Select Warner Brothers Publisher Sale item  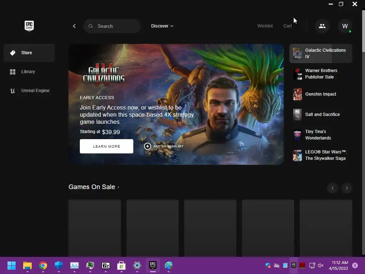(320, 74)
